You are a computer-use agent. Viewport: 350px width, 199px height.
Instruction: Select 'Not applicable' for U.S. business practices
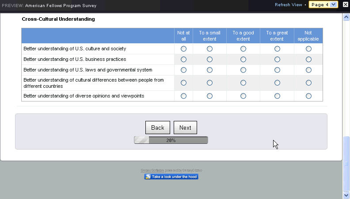pos(309,60)
